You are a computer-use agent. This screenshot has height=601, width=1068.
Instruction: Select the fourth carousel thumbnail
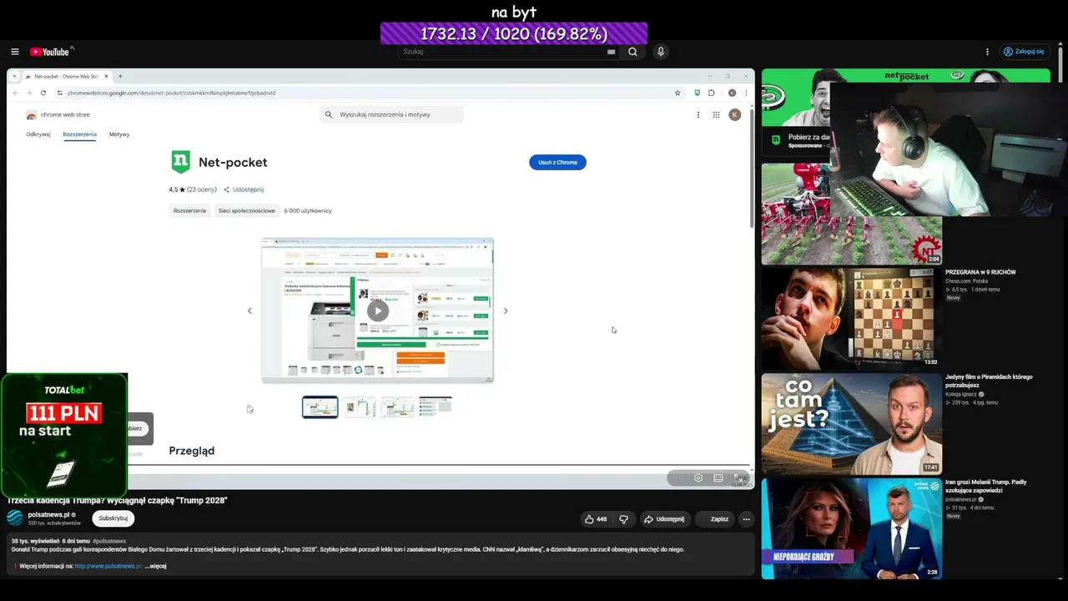pos(436,407)
